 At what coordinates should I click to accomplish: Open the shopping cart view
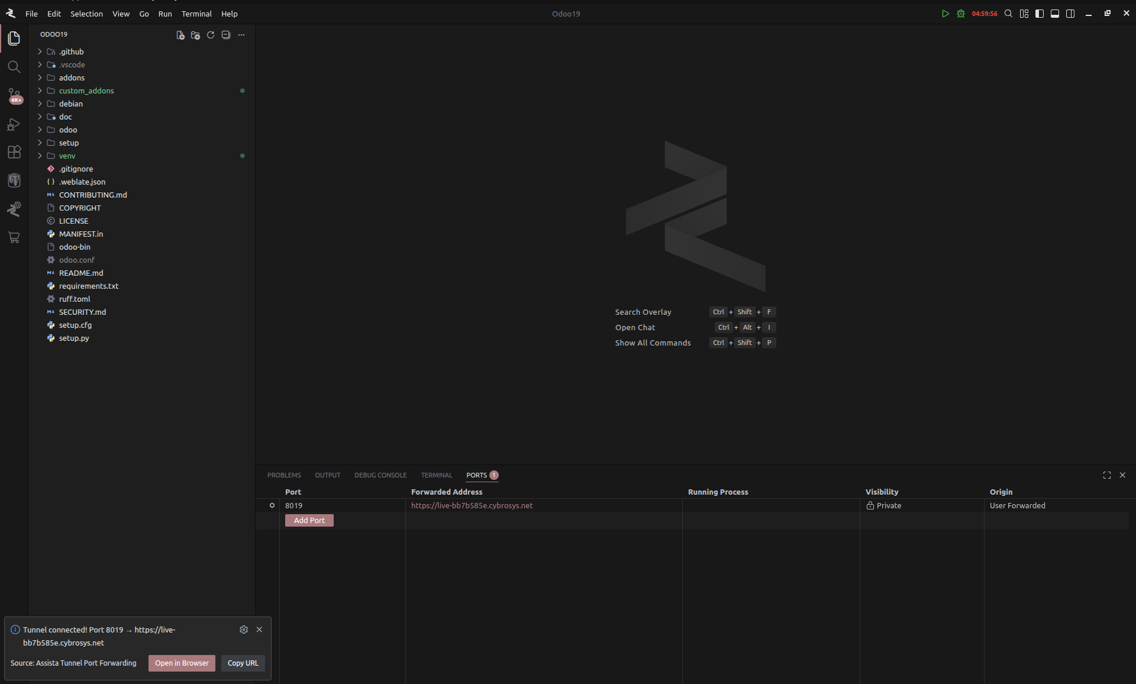[14, 237]
